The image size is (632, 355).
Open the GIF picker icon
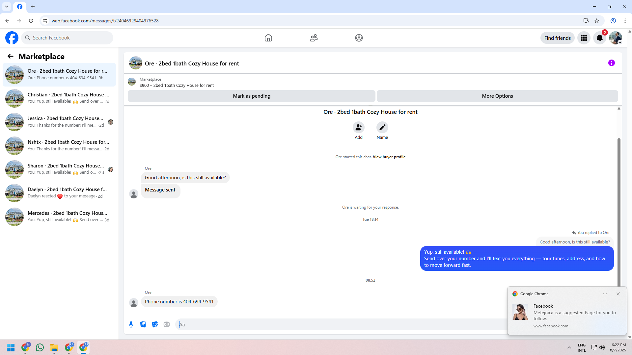click(x=167, y=324)
